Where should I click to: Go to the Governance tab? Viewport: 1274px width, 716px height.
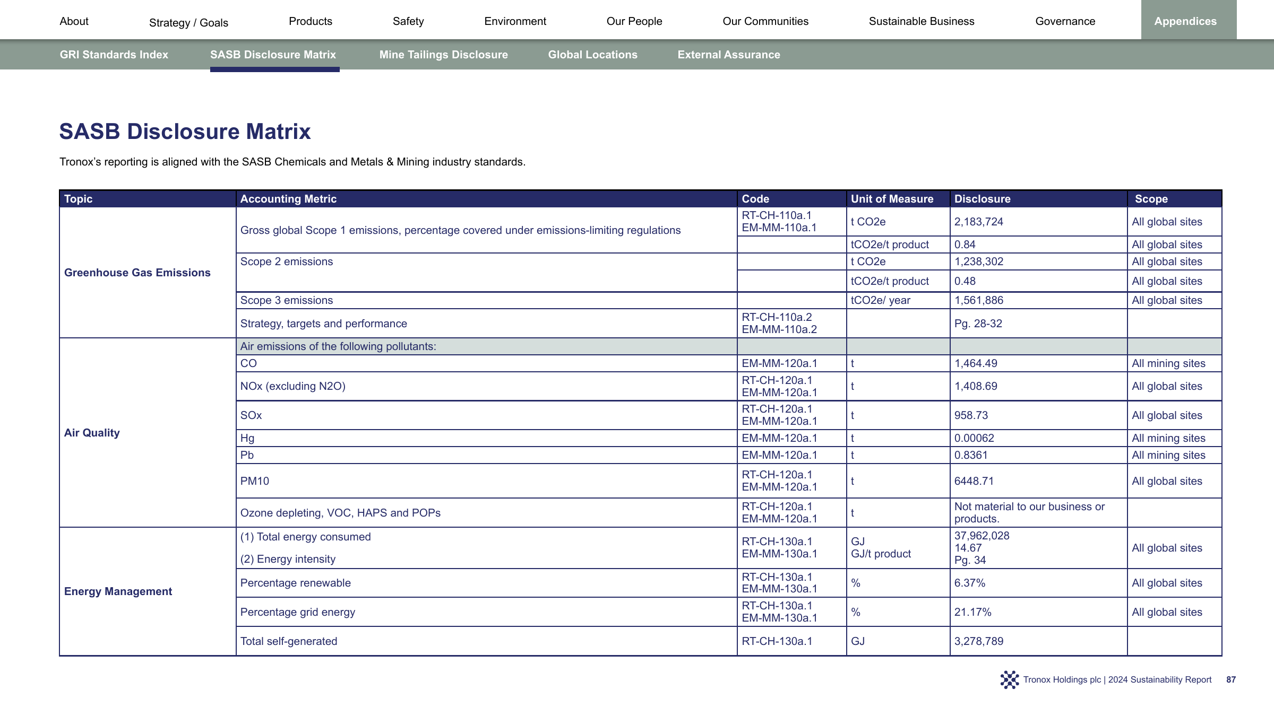pos(1065,21)
